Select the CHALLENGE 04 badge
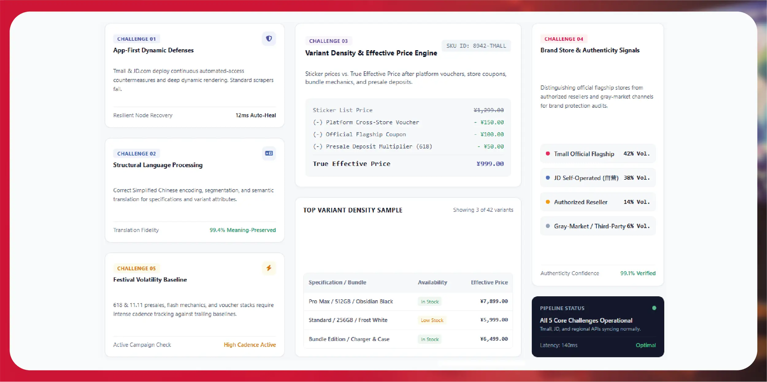 (x=564, y=39)
